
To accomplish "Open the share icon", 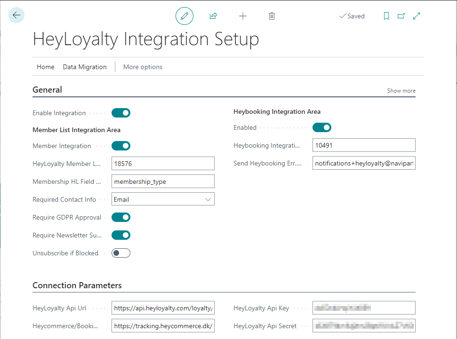I will pyautogui.click(x=213, y=16).
